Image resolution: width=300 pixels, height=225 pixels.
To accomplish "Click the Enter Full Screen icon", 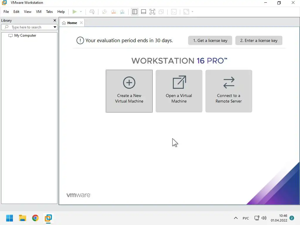I will (152, 12).
